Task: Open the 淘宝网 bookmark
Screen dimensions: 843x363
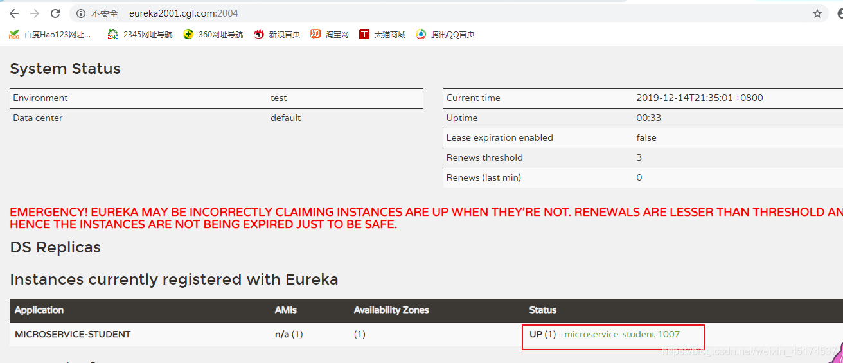Action: pos(330,35)
